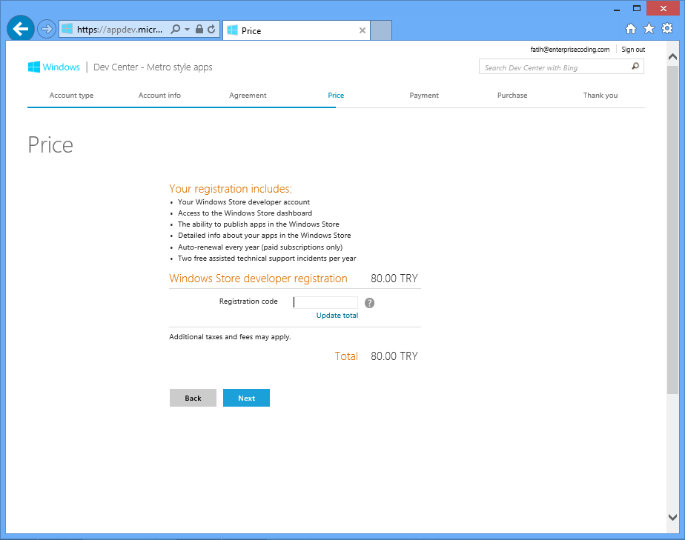Image resolution: width=685 pixels, height=540 pixels.
Task: Go back with the browser back arrow
Action: pos(21,29)
